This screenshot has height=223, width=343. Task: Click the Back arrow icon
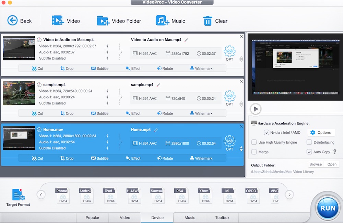pos(13,21)
